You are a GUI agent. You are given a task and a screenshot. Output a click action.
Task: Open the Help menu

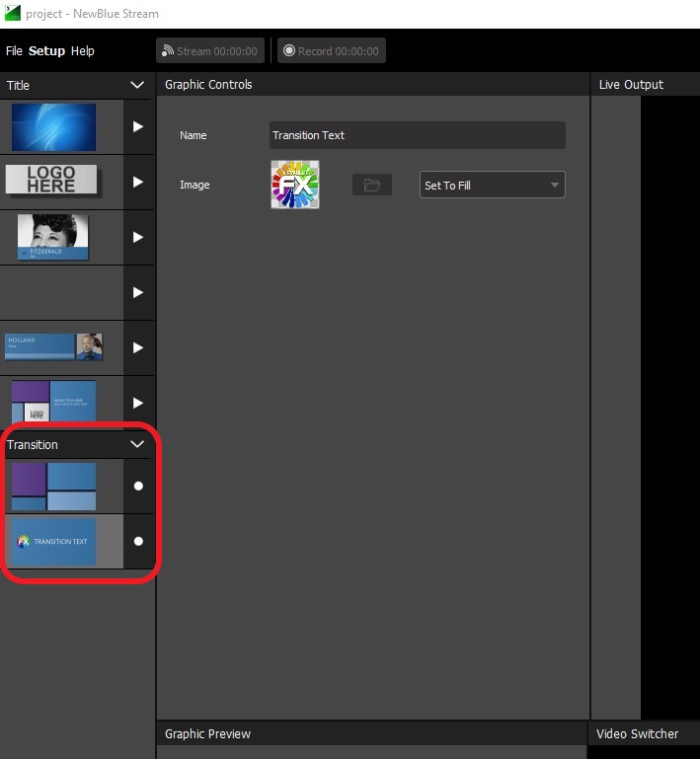(x=83, y=51)
